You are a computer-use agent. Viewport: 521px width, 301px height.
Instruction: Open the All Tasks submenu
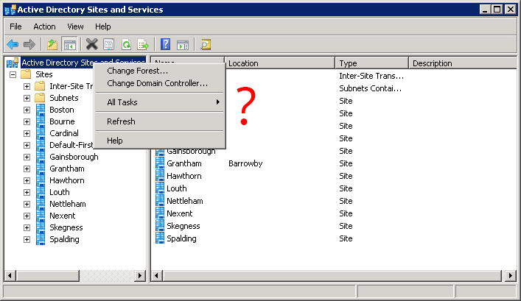(x=160, y=102)
